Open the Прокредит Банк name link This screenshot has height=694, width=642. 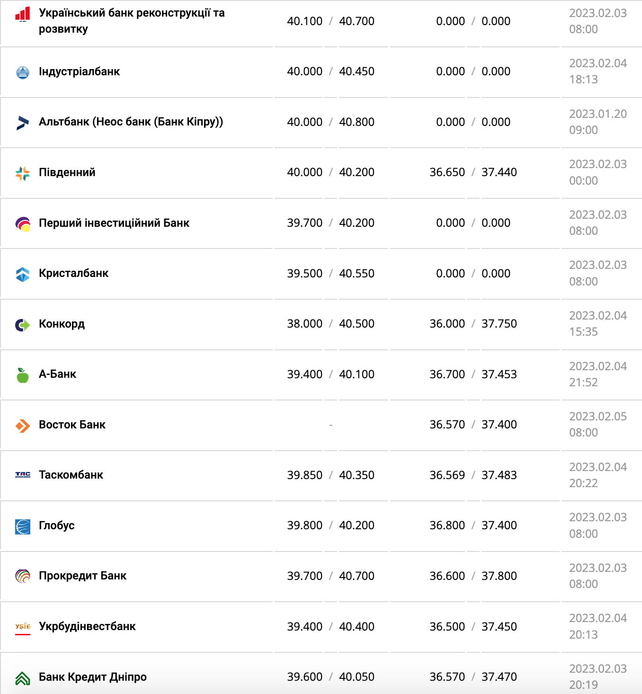82,576
